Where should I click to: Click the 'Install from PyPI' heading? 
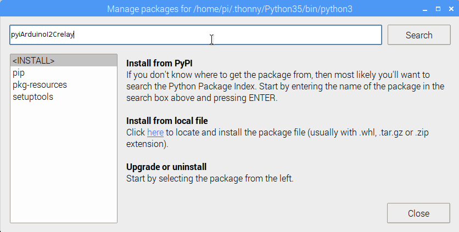[x=159, y=63]
